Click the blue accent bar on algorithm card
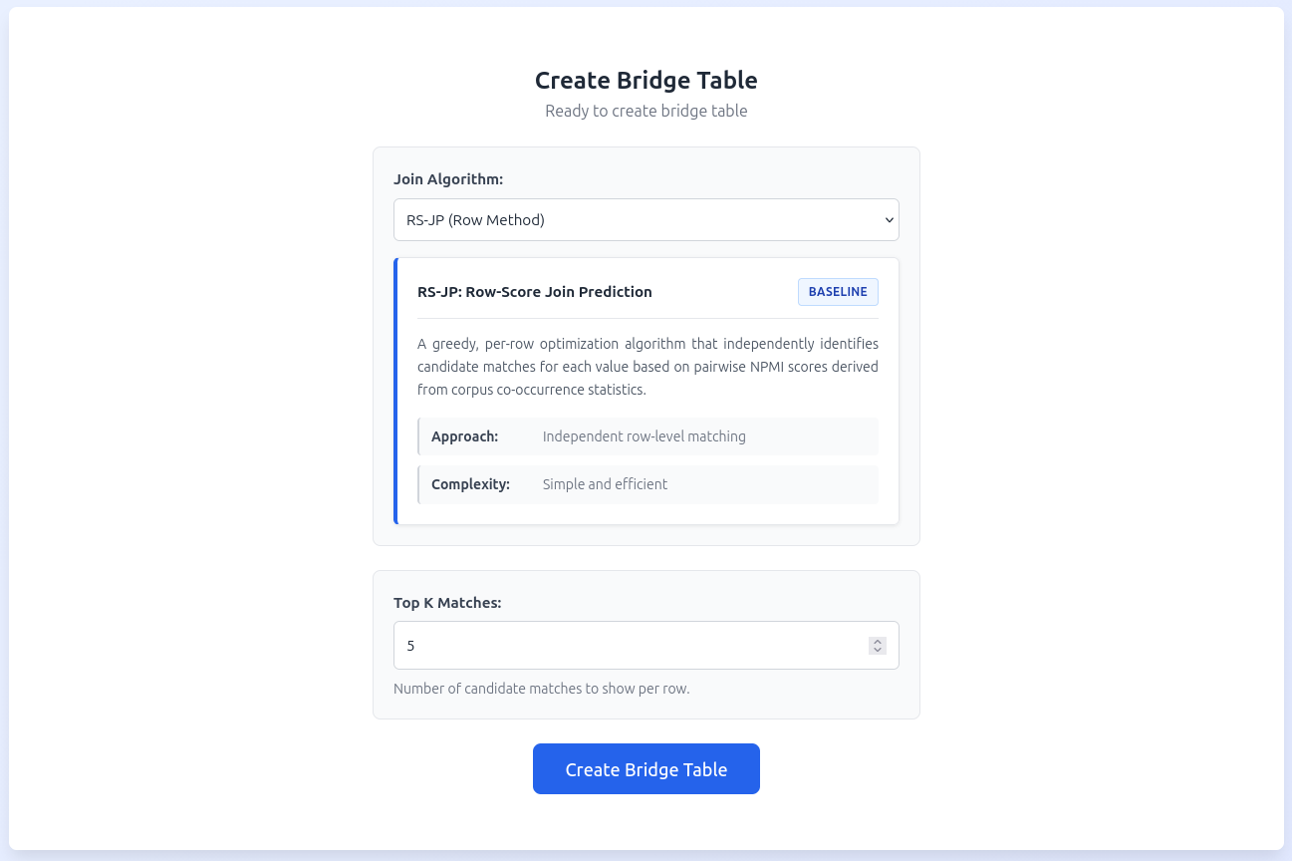The height and width of the screenshot is (861, 1292). (x=395, y=391)
